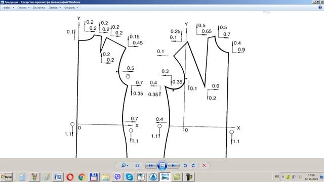Click the 0.15 shoulder value label

[135, 37]
